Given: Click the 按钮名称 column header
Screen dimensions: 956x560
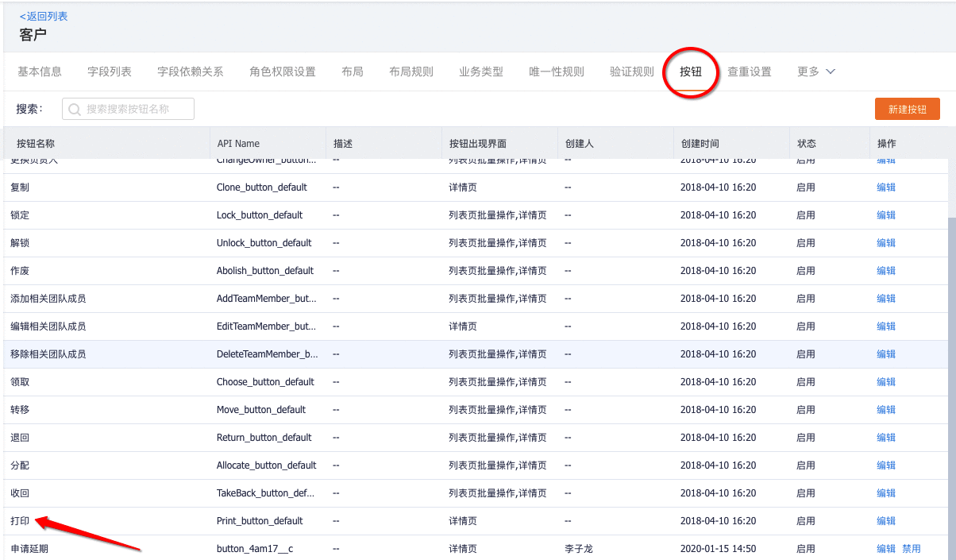Looking at the screenshot, I should click(36, 144).
